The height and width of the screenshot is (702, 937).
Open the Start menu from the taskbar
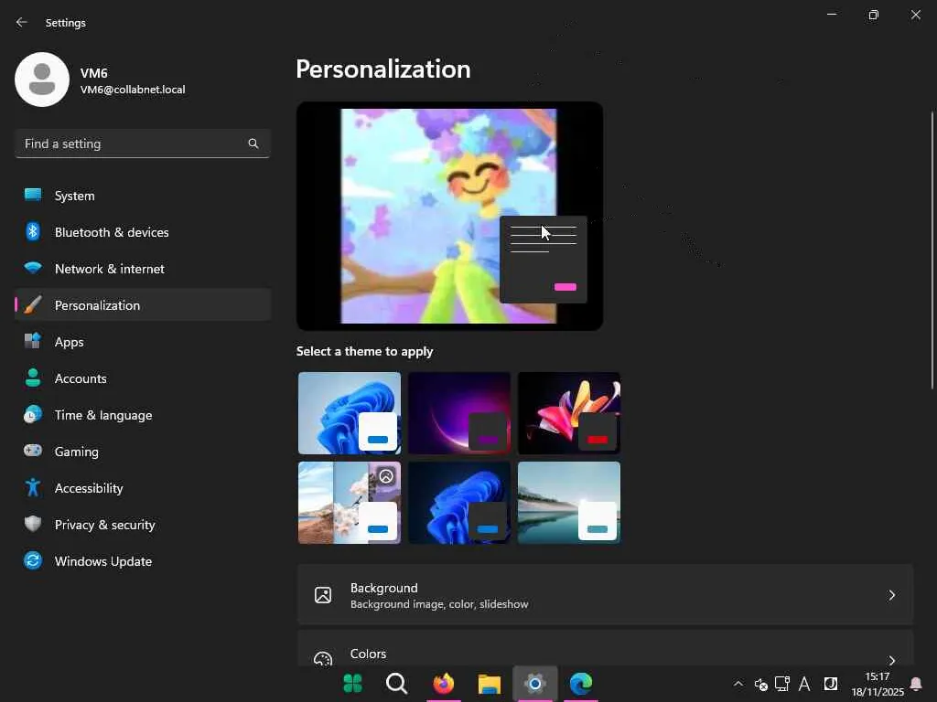pyautogui.click(x=352, y=684)
